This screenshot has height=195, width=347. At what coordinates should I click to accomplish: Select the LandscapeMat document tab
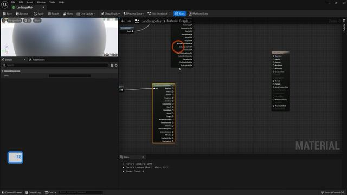click(x=25, y=8)
